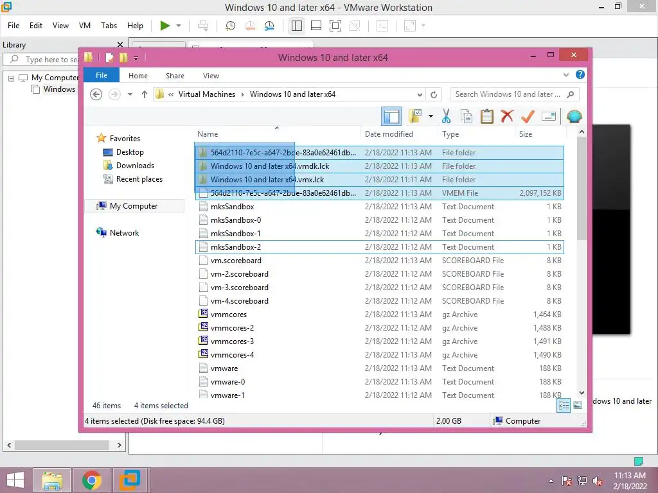This screenshot has width=658, height=493.
Task: Open the console view icon in VMware toolbar
Action: [x=382, y=26]
